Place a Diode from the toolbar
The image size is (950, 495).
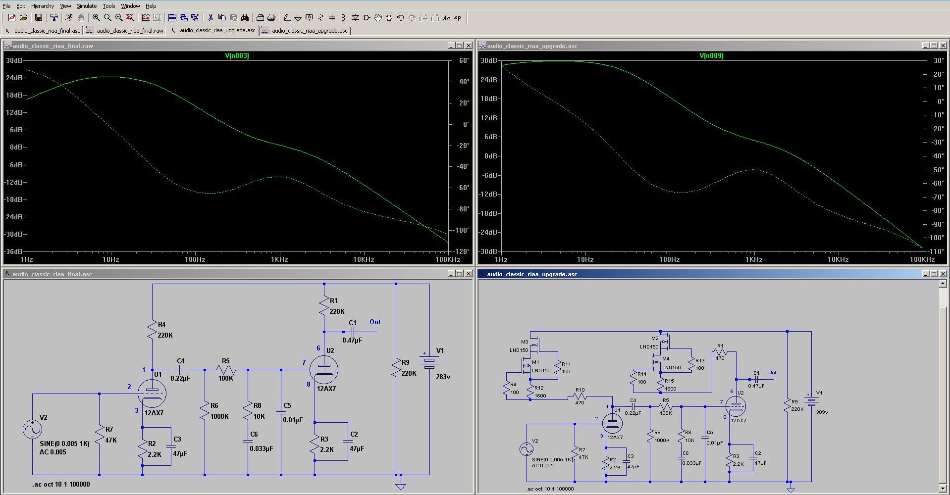355,18
